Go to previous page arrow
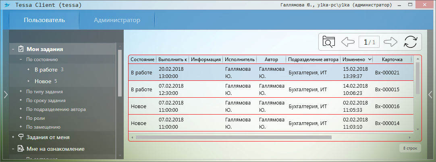 coord(347,42)
